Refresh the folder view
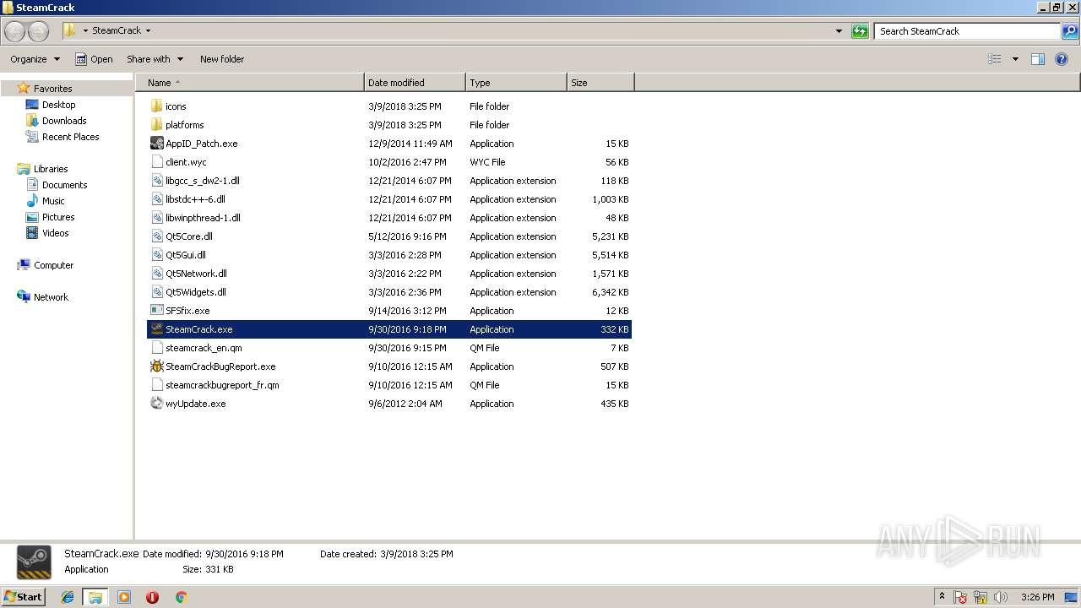This screenshot has height=608, width=1081. click(x=860, y=31)
